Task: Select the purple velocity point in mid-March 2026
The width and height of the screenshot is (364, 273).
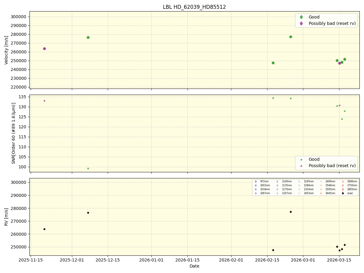Action: click(339, 63)
